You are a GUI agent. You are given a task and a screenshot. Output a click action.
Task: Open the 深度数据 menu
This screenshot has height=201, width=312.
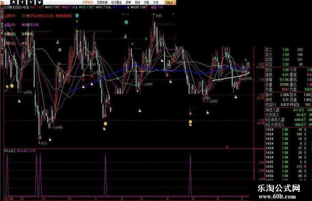(x=102, y=2)
